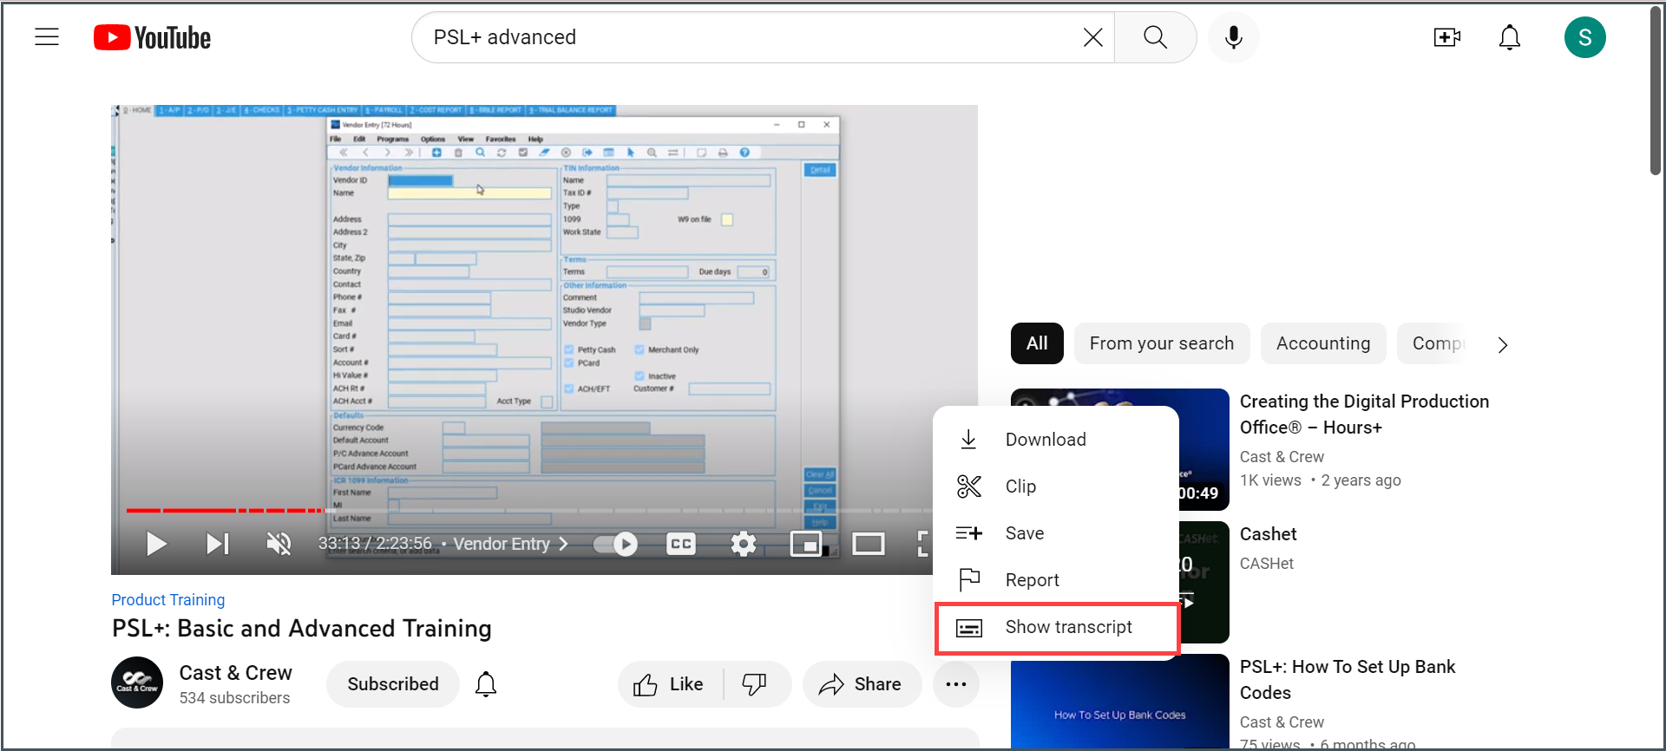The width and height of the screenshot is (1666, 751).
Task: Share the video
Action: [x=862, y=684]
